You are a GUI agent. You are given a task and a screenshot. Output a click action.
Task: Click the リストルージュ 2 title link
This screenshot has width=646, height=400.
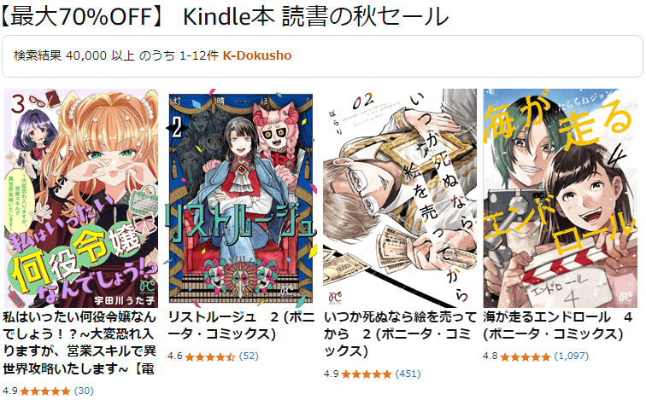tap(241, 325)
